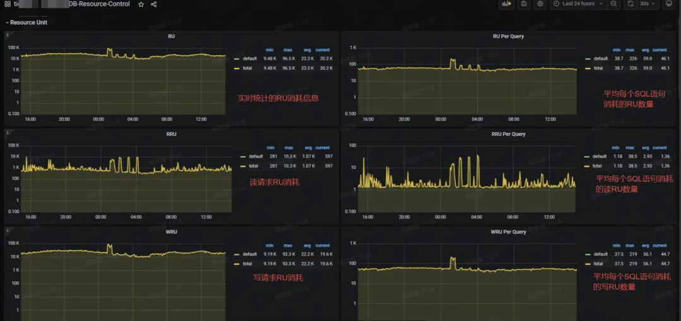Save the dashboard with the disk icon
Viewport: 681px width, 321px height.
(523, 4)
